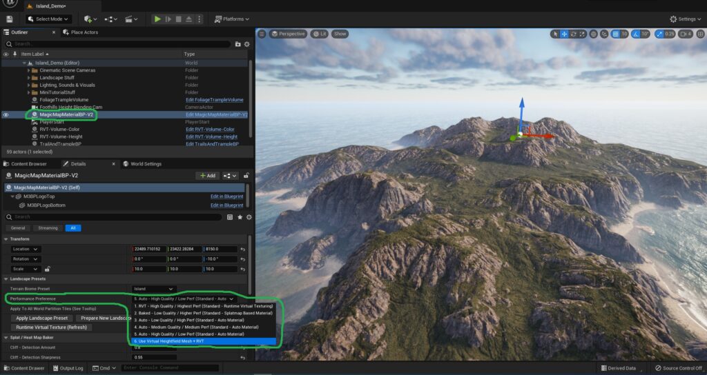Screen dimensions: 707x375
Task: Select the General filter in Details
Action: [x=18, y=228]
